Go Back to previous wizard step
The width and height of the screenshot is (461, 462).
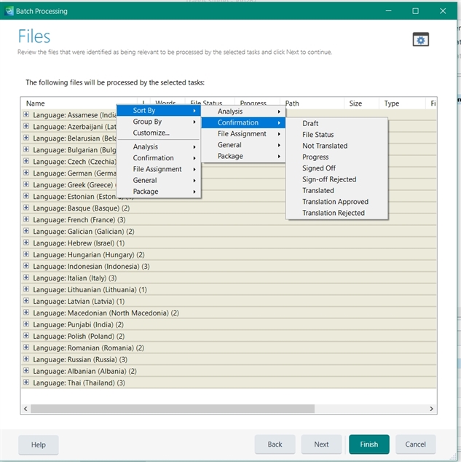coord(275,445)
